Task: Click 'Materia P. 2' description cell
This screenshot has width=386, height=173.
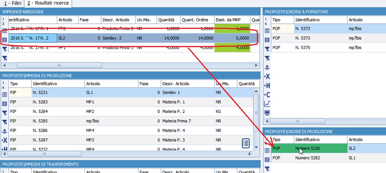Action: pyautogui.click(x=188, y=111)
